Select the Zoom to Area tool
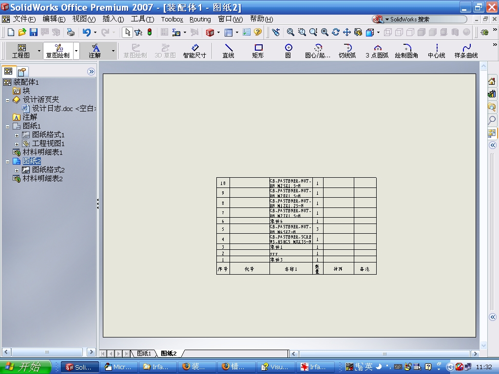Image resolution: width=499 pixels, height=374 pixels. point(302,32)
